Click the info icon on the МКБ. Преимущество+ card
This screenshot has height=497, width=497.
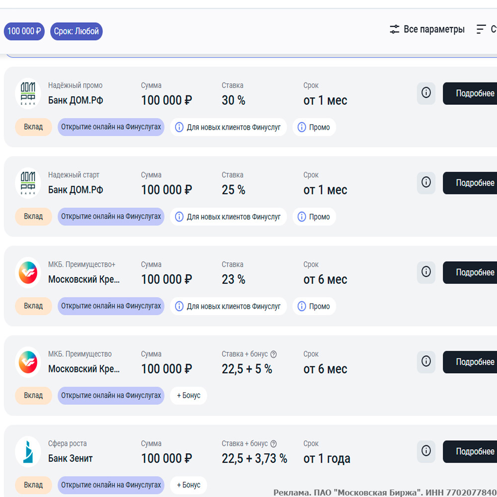(x=426, y=272)
